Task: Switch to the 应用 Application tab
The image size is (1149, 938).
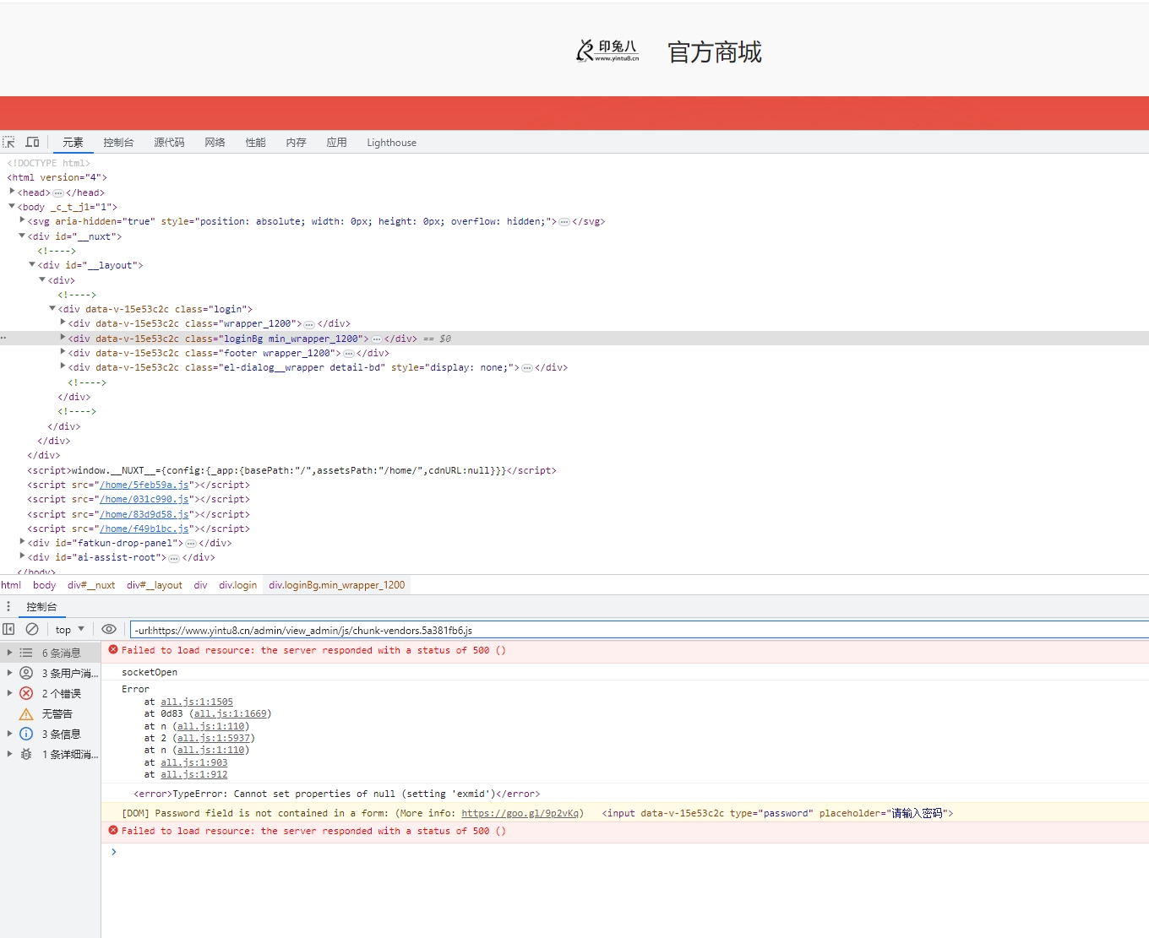Action: (x=336, y=143)
